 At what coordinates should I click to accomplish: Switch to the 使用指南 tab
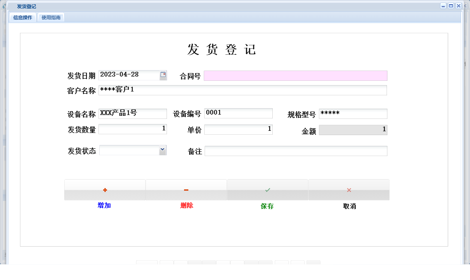[x=51, y=17]
